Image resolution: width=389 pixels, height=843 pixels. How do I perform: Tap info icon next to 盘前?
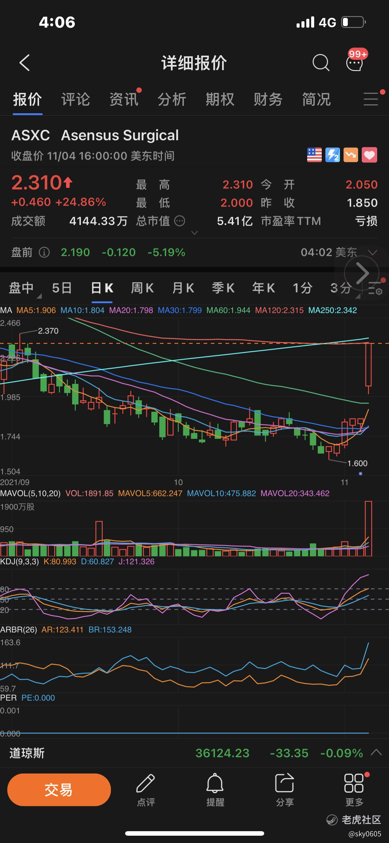tap(44, 252)
